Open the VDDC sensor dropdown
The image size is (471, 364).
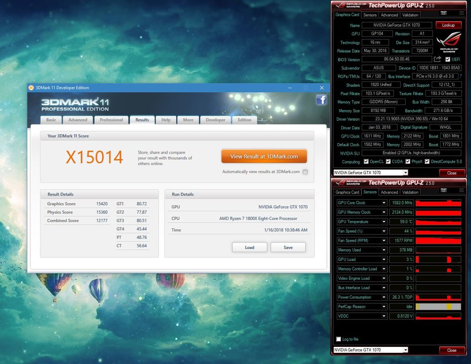coord(383,316)
